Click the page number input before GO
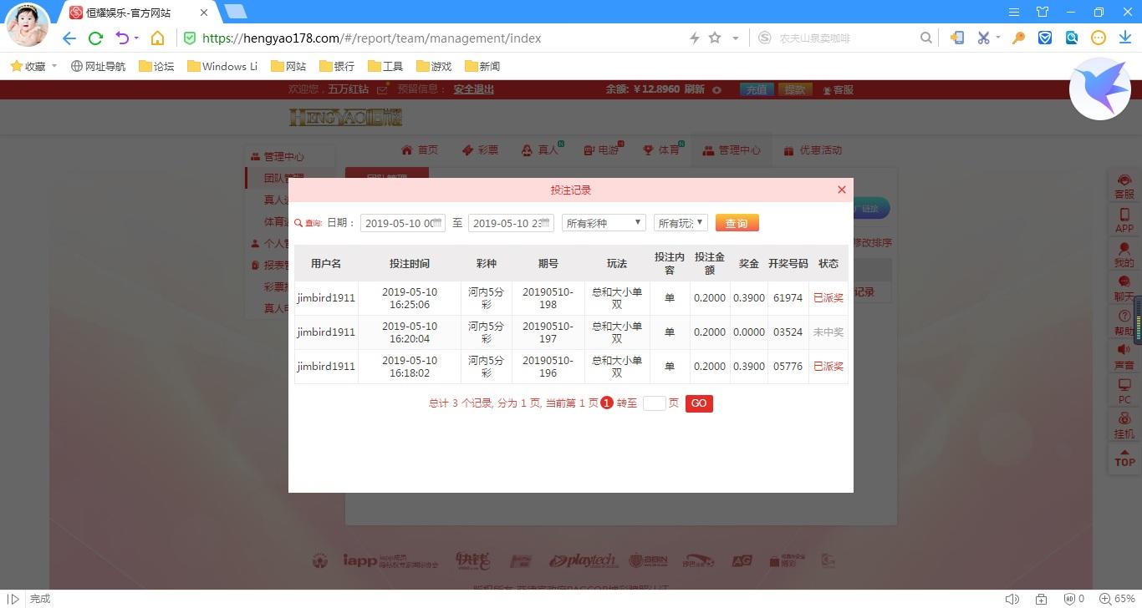Screen dimensions: 1142x608 [x=655, y=403]
